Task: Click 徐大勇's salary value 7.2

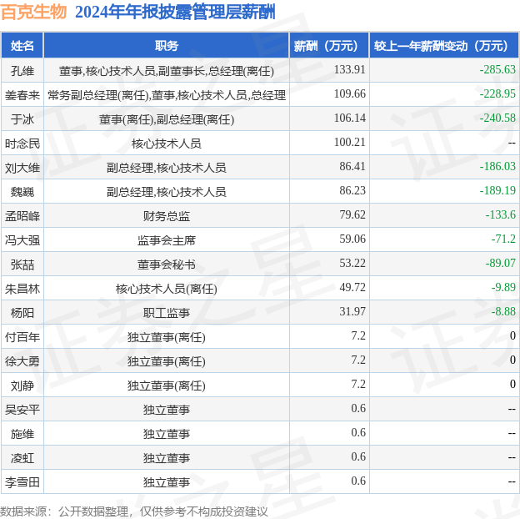Action: pos(358,360)
